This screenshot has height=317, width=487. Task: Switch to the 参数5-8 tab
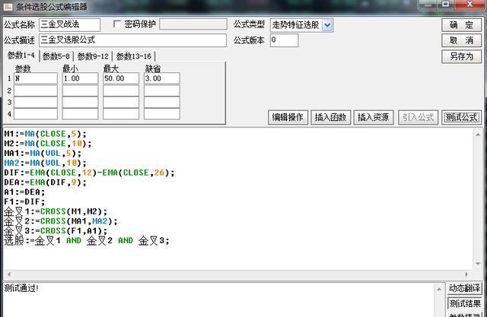point(56,56)
